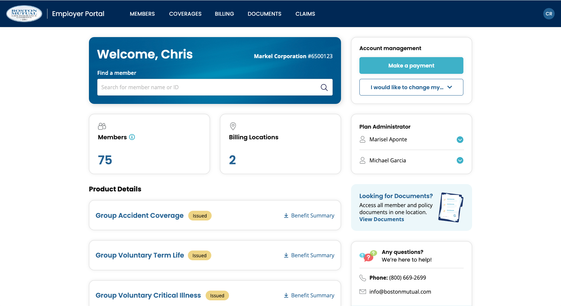Viewport: 561px width, 306px height.
Task: Open the Members menu
Action: (x=142, y=14)
